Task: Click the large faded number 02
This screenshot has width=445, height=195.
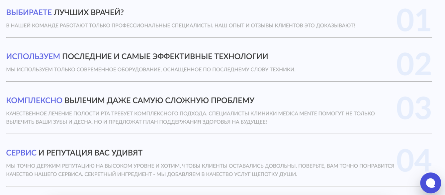Action: point(413,64)
